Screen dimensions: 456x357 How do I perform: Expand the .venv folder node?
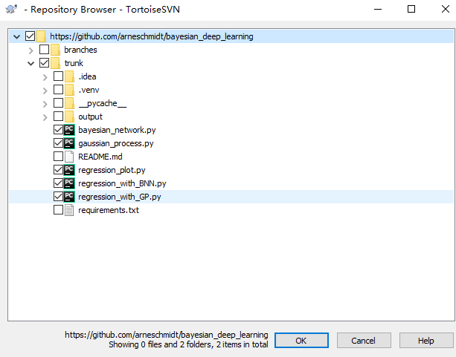point(45,91)
